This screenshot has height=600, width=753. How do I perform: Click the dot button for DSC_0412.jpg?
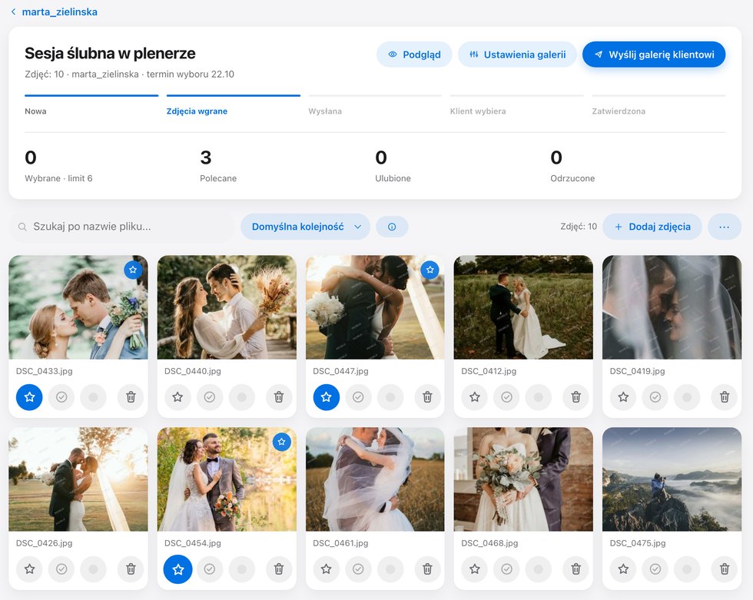[x=539, y=397]
